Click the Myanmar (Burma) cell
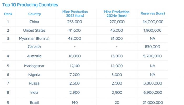Screen dimensions: 184x105 coord(34,39)
